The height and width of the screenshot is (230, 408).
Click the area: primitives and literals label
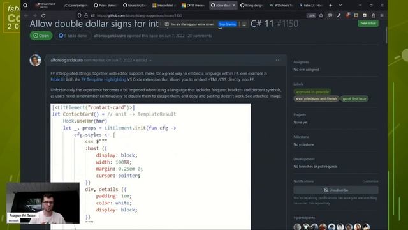(x=316, y=98)
